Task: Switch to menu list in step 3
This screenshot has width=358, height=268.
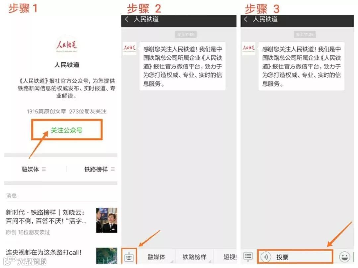Action: tap(248, 257)
